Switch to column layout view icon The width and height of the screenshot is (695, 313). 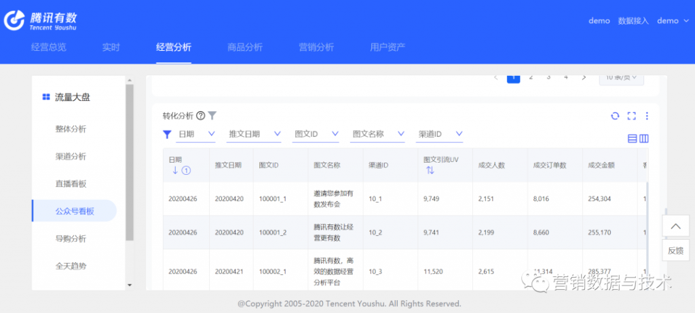[x=644, y=139]
